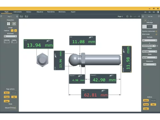The height and width of the screenshot is (120, 160).
Task: Select Multigauge mode in left panel
Action: click(13, 108)
